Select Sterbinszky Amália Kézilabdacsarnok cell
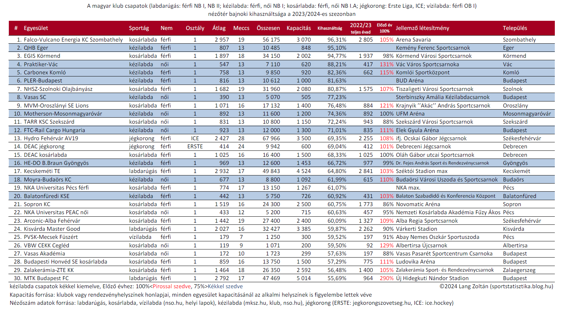This screenshot has height=309, width=564. [443, 97]
